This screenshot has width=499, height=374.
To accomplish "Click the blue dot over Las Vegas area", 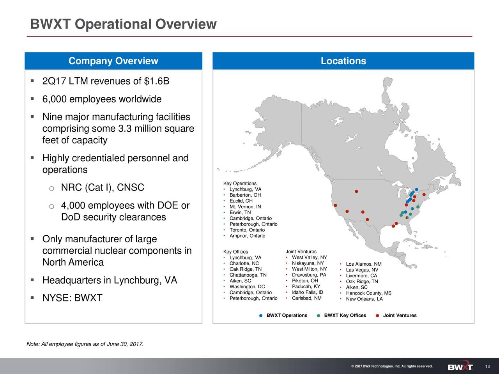I will pyautogui.click(x=347, y=212).
